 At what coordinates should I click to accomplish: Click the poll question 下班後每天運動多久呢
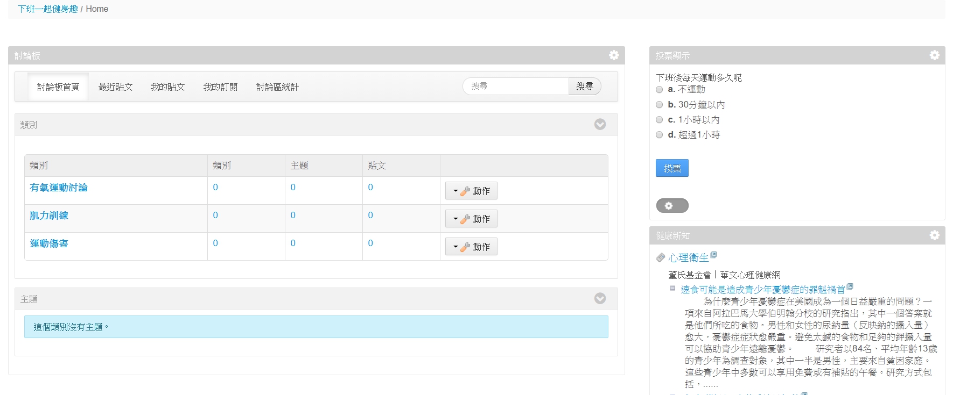[699, 78]
